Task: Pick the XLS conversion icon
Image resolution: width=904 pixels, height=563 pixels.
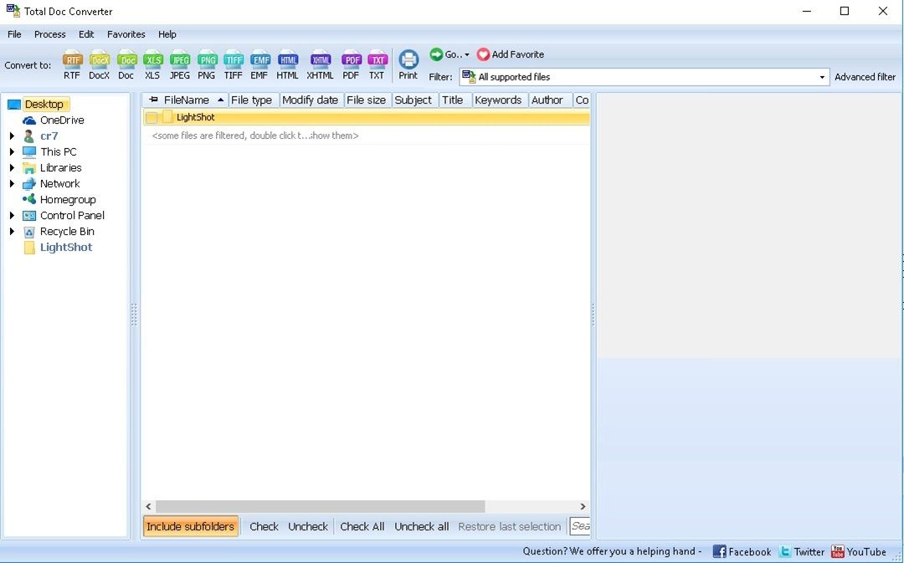Action: [153, 64]
